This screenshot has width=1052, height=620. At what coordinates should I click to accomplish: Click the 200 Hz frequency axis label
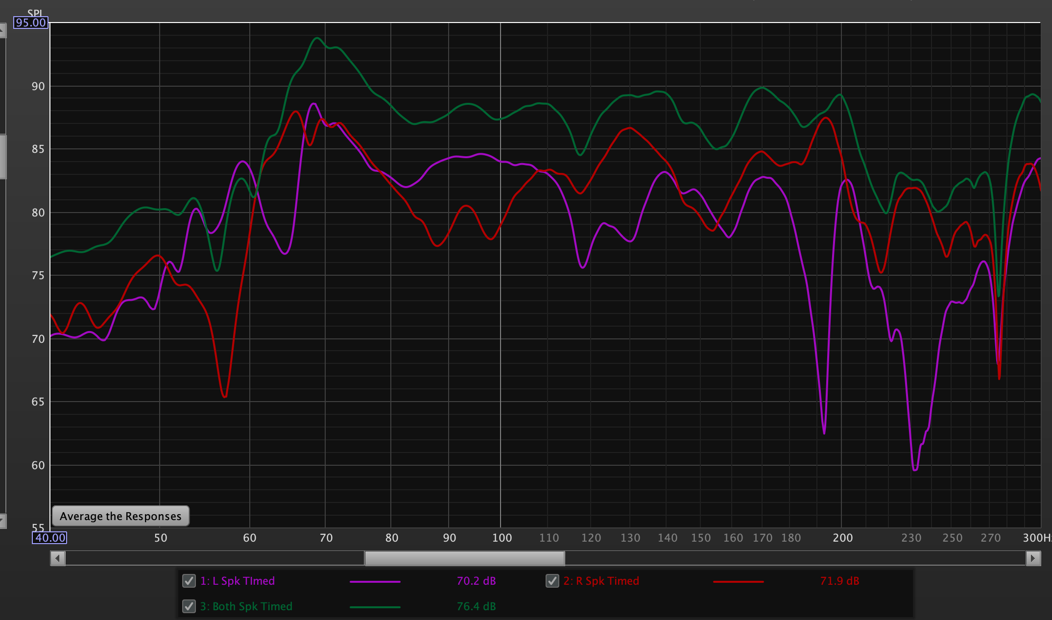[842, 538]
